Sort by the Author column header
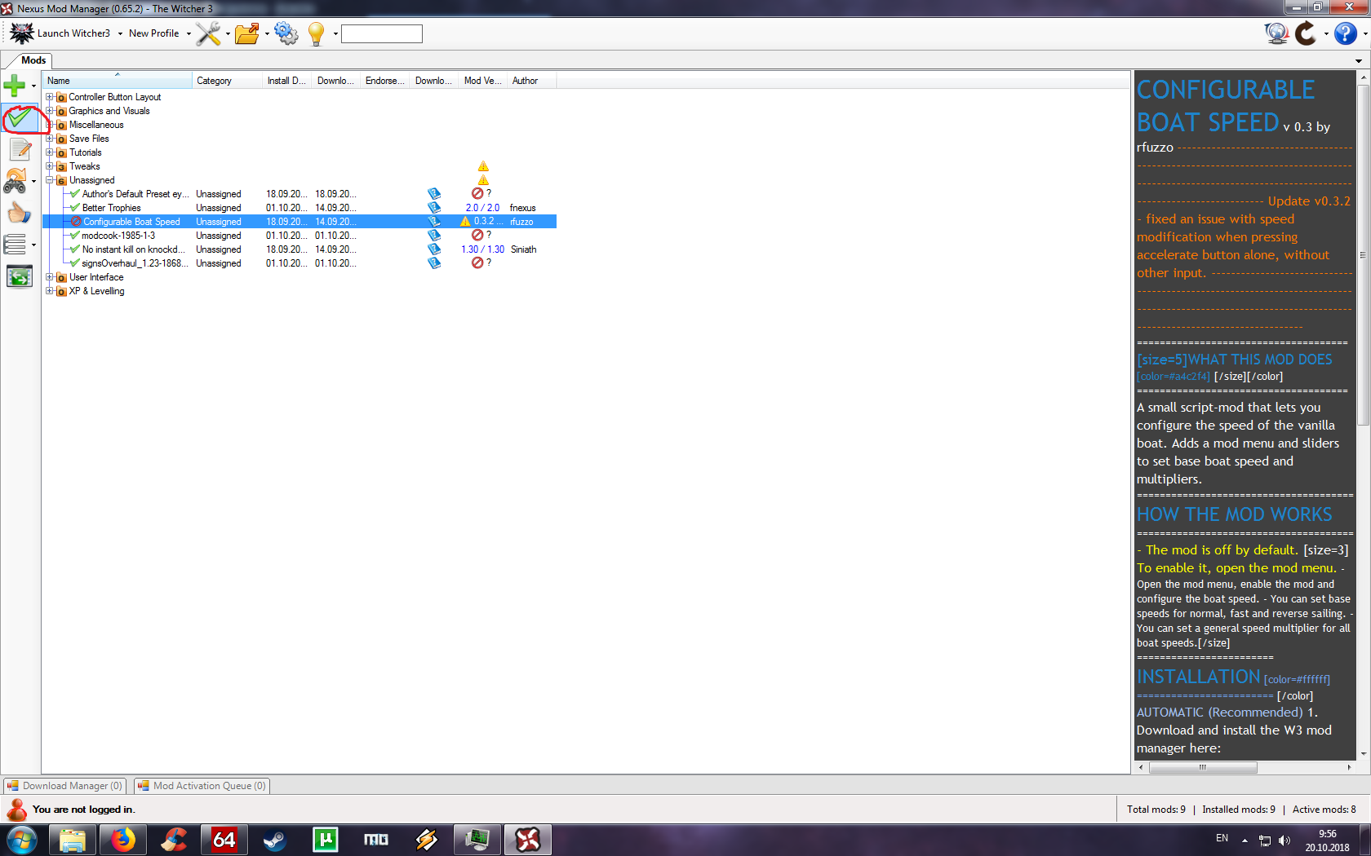Viewport: 1371px width, 856px height. click(x=533, y=81)
